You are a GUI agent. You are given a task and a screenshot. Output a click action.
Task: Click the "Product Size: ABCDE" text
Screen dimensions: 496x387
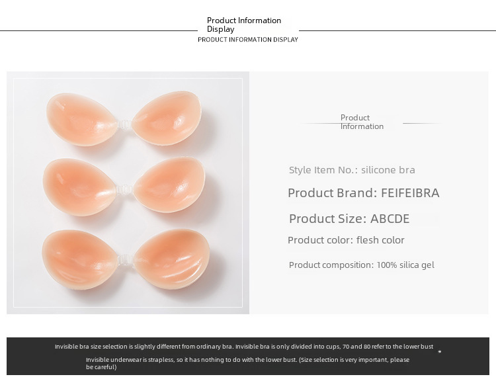click(x=349, y=218)
